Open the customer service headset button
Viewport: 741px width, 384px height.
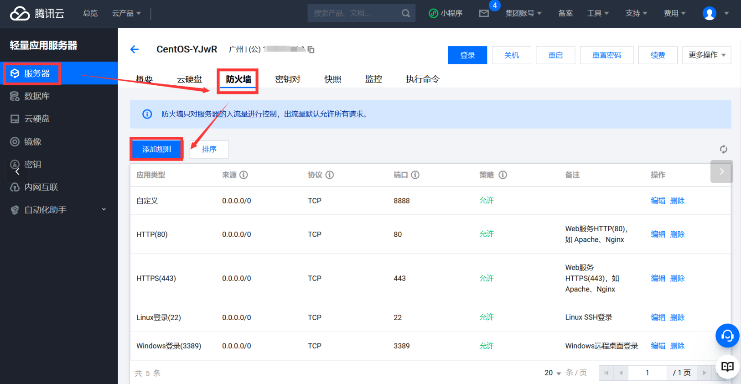coord(727,336)
